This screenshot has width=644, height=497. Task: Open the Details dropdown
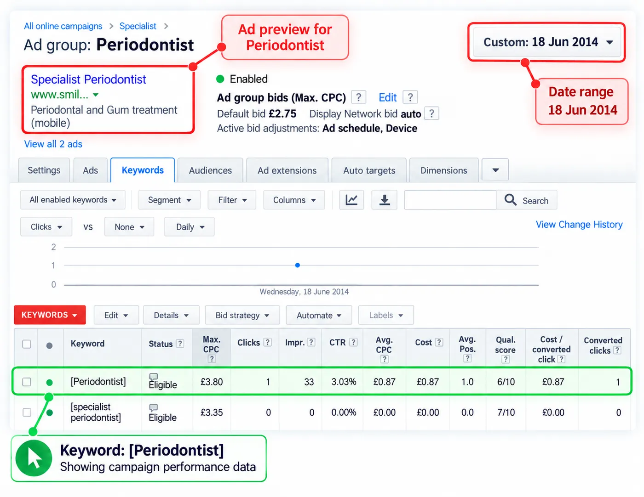point(171,315)
